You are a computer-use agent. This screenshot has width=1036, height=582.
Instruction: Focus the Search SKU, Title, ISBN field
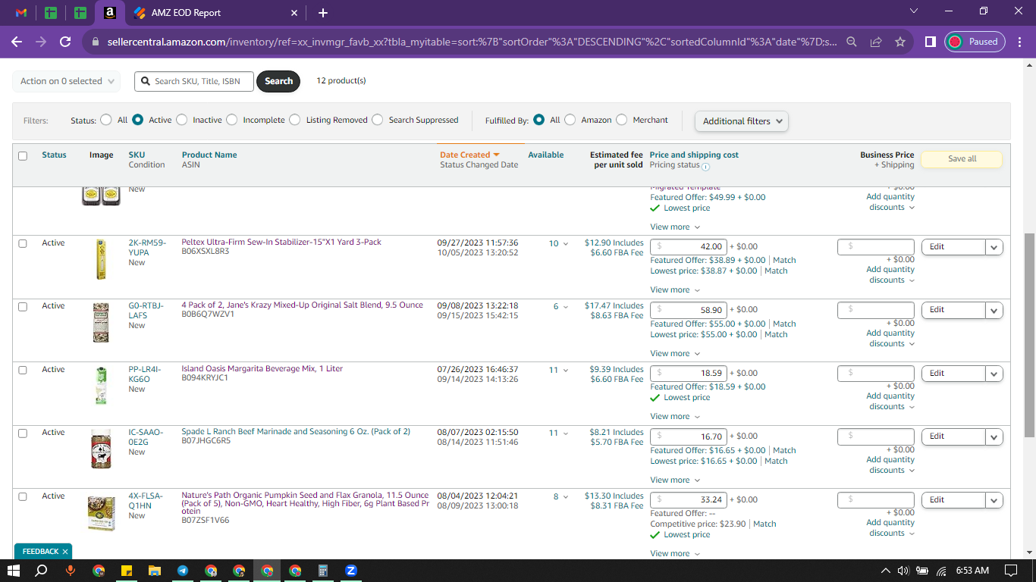click(x=194, y=81)
